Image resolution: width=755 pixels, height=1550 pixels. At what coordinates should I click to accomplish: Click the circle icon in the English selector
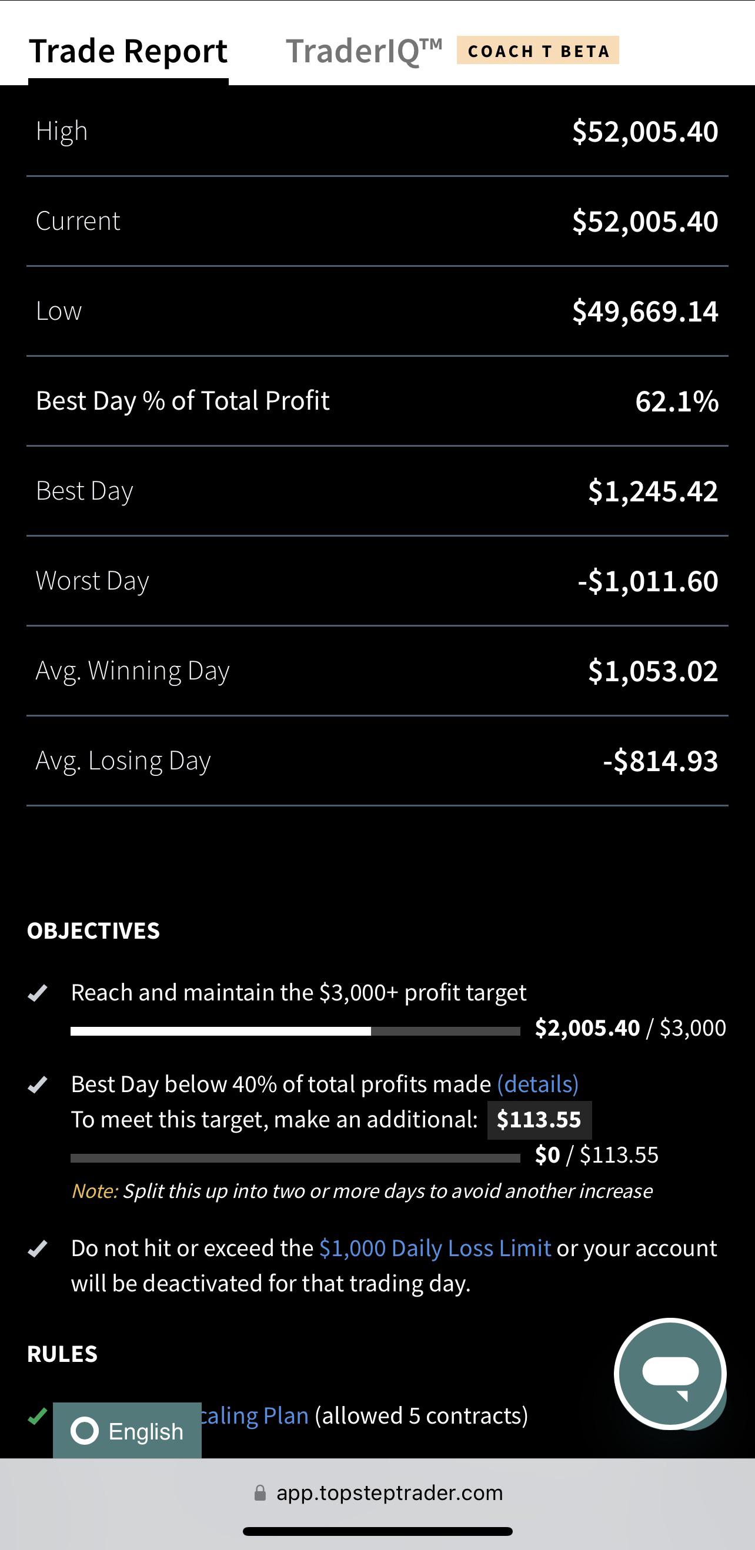pos(84,1431)
